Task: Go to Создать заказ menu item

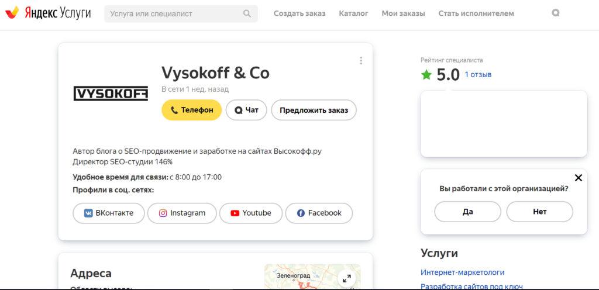Action: (299, 13)
